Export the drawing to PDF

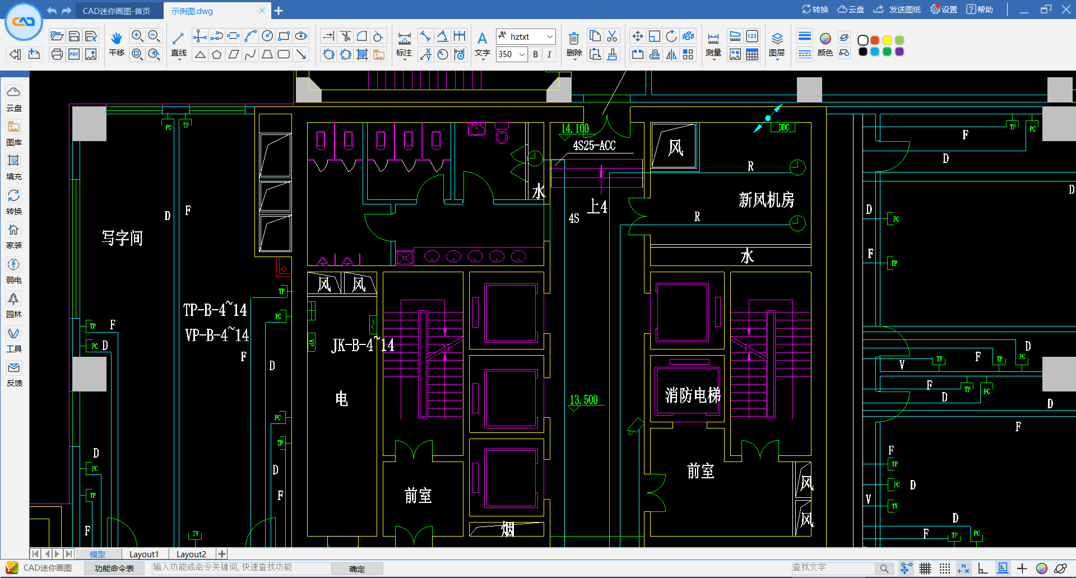click(74, 54)
